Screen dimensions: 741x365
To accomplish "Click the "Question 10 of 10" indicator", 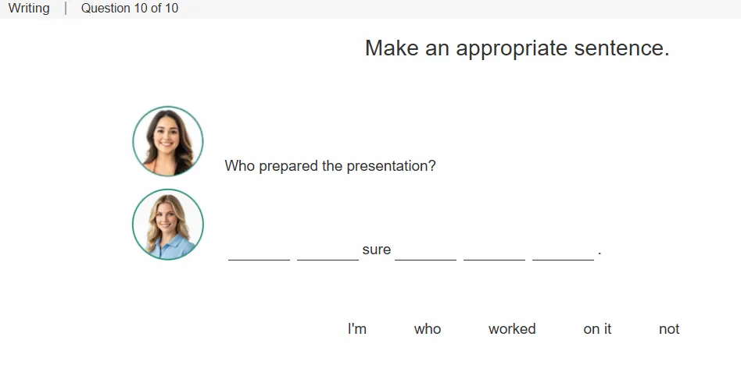I will pyautogui.click(x=130, y=8).
